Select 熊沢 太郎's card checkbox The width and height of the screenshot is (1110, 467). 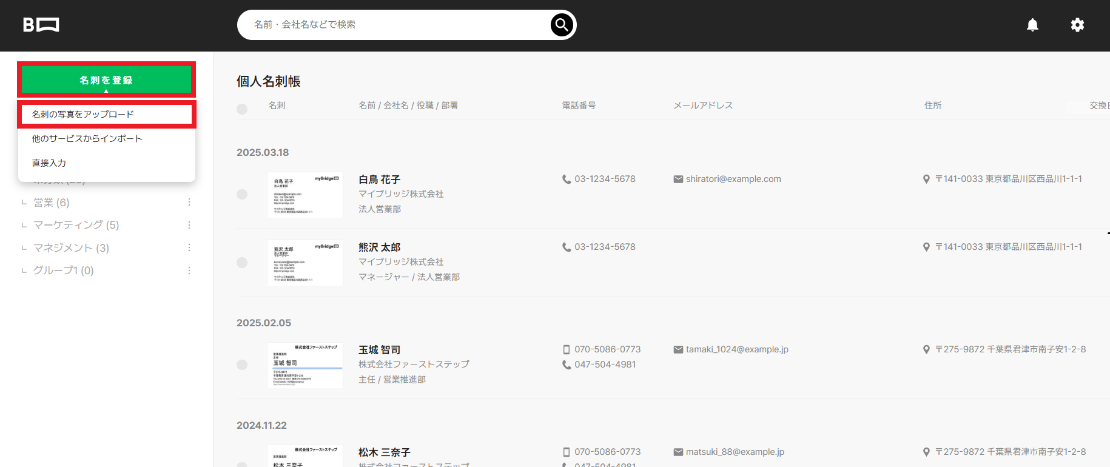242,262
